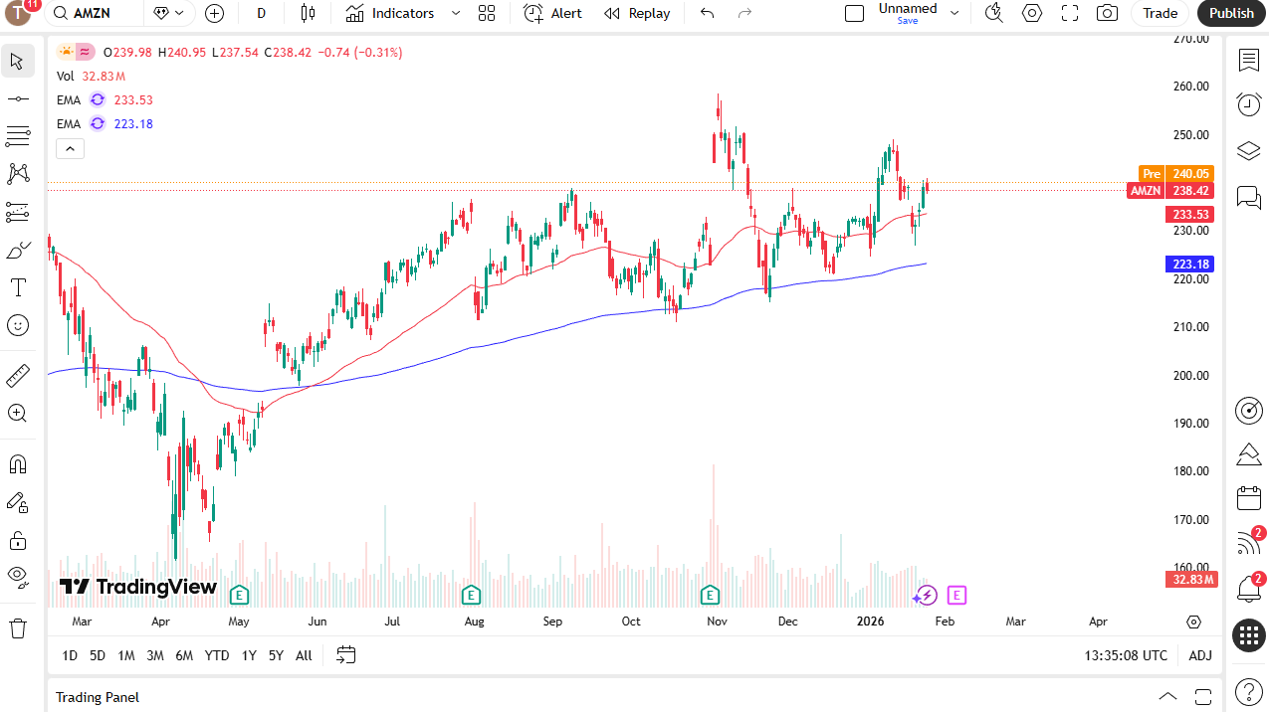Open the help center question mark
Viewport: 1269px width, 712px height.
point(1248,691)
